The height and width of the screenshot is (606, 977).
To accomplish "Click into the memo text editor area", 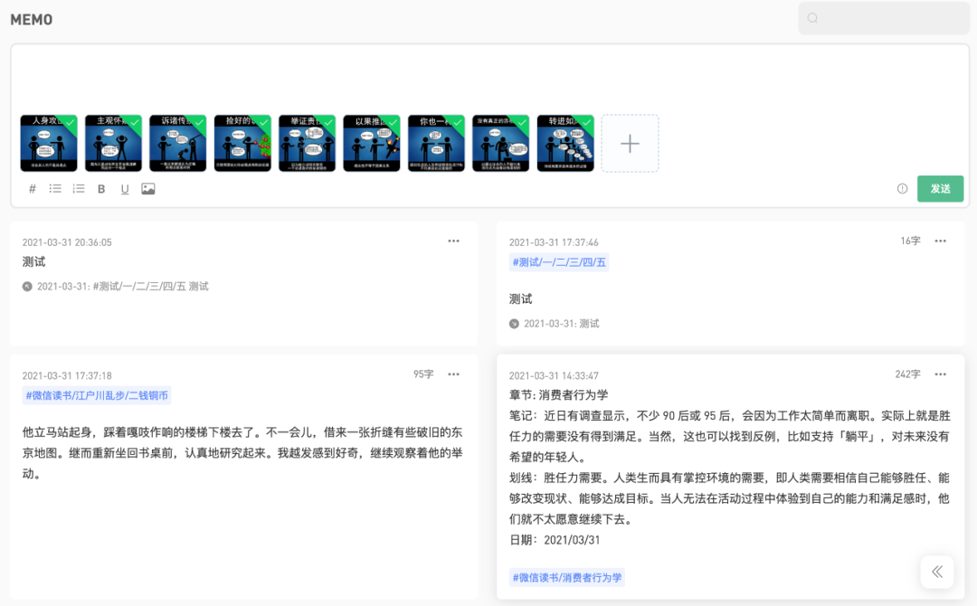I will pos(489,79).
